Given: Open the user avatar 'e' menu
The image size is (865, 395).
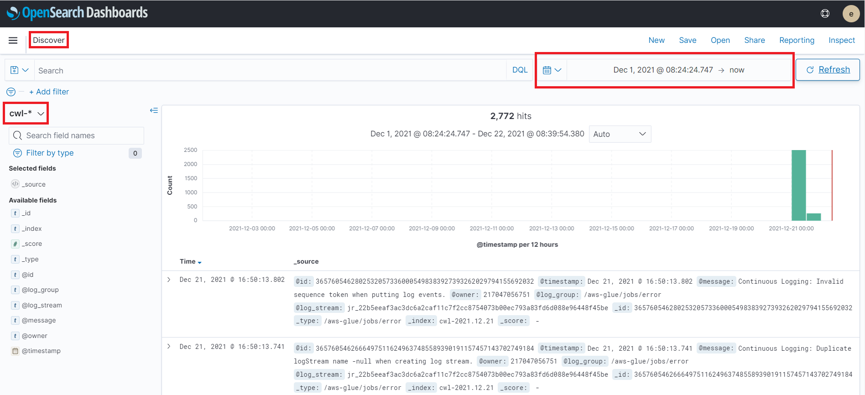Looking at the screenshot, I should pos(851,14).
